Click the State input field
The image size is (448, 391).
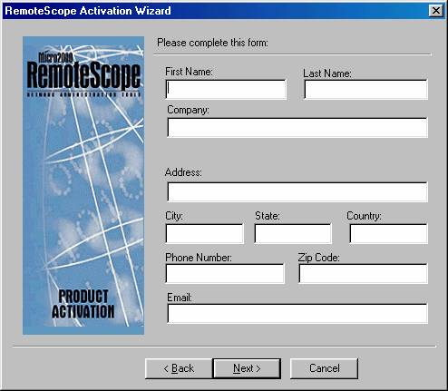click(293, 233)
